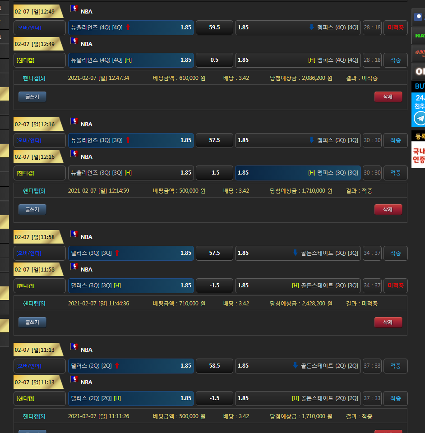Select New Orleans 4Q handicap odds cell

click(131, 60)
